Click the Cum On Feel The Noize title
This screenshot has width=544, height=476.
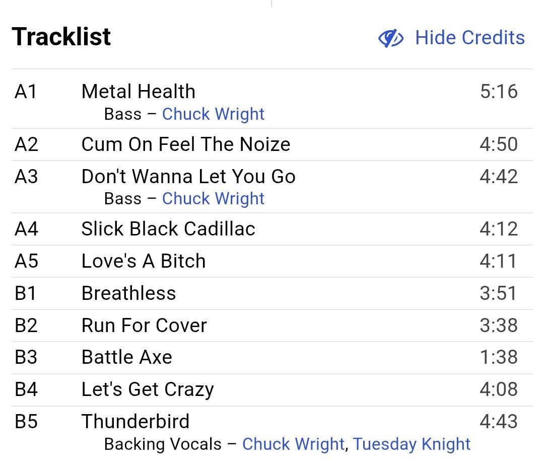point(186,144)
